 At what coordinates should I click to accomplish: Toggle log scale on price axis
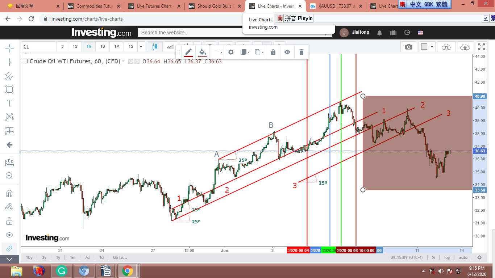point(447,257)
